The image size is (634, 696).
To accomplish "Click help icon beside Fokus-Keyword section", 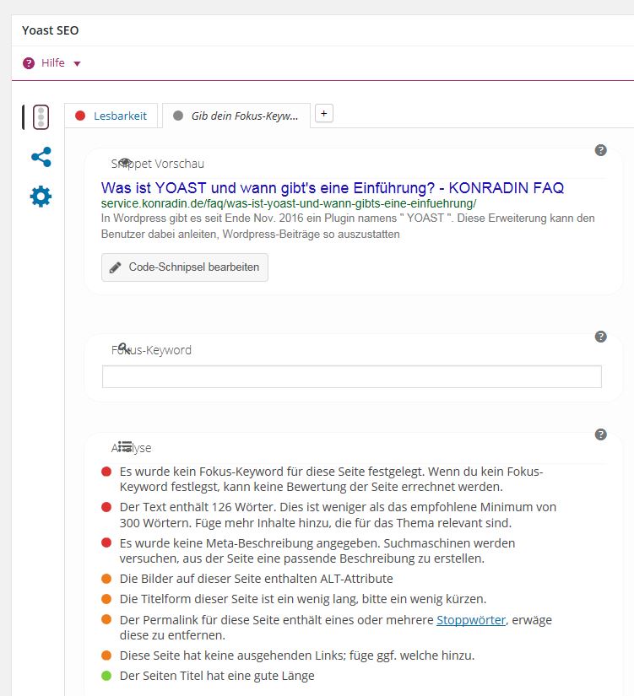I will click(600, 337).
